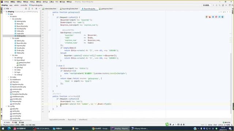Viewport: 234px width, 131px height.
Task: Open the 编辑 (Edit) menu
Action: click(x=13, y=2)
